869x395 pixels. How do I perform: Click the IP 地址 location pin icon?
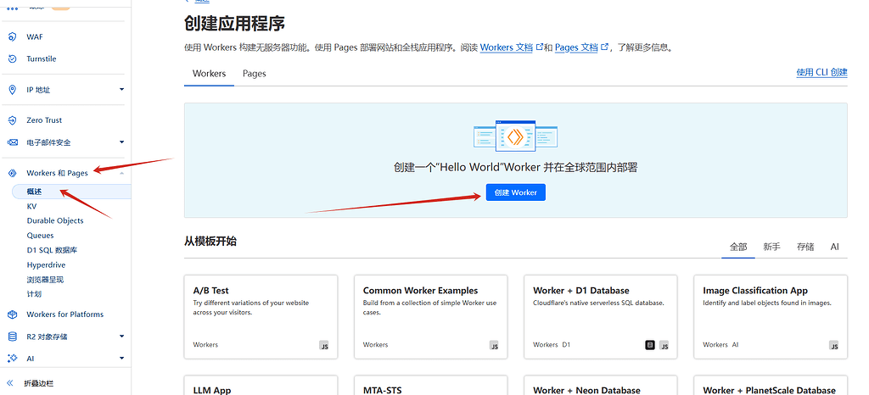click(12, 90)
